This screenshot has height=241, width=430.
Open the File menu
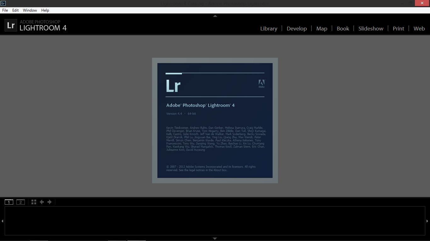pyautogui.click(x=5, y=10)
